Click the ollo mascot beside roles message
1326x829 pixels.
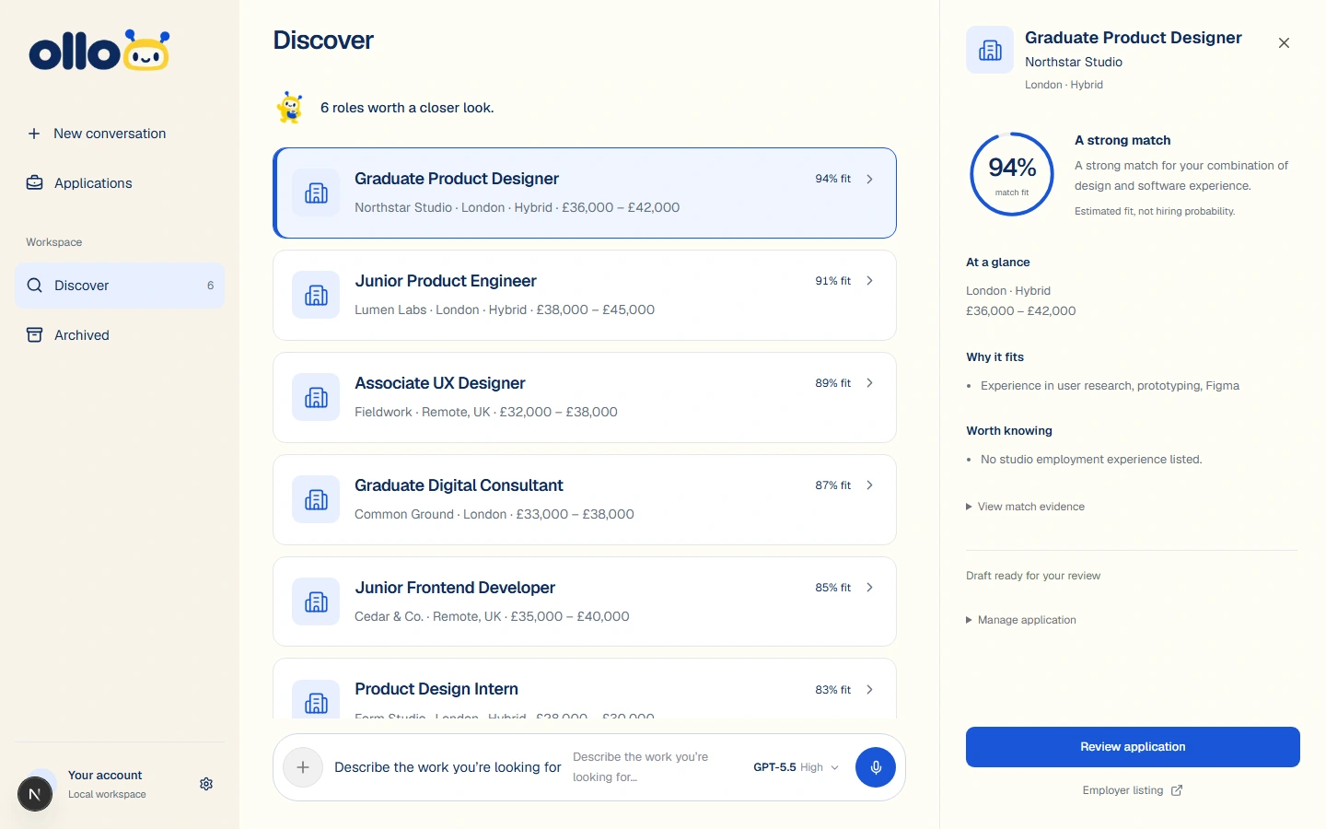tap(291, 108)
